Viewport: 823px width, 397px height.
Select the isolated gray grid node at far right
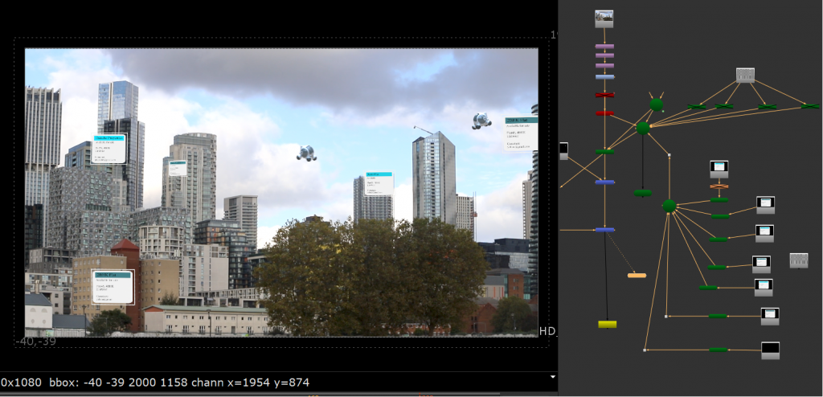tap(798, 260)
